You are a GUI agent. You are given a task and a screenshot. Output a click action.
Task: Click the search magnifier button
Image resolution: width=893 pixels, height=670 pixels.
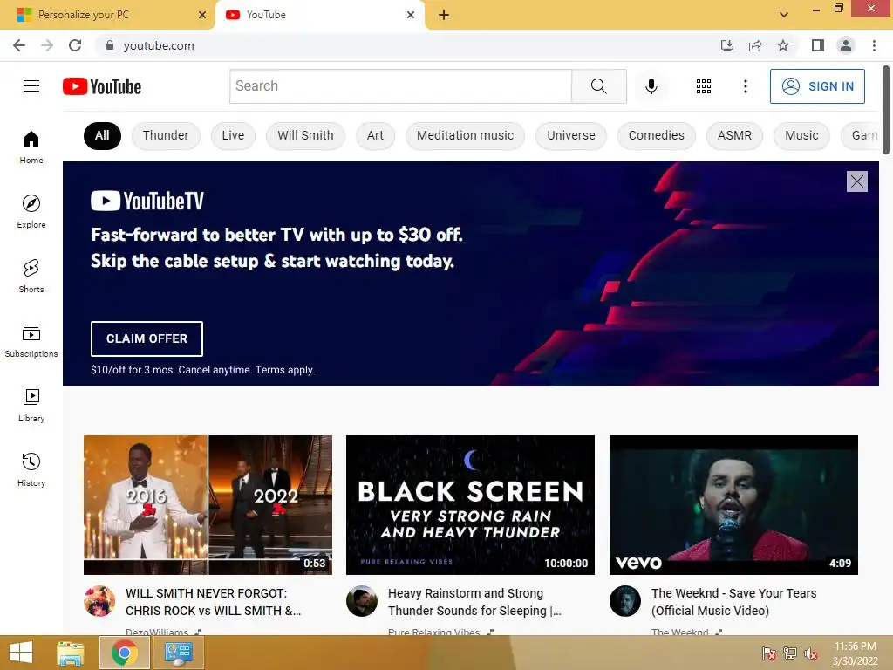click(598, 86)
